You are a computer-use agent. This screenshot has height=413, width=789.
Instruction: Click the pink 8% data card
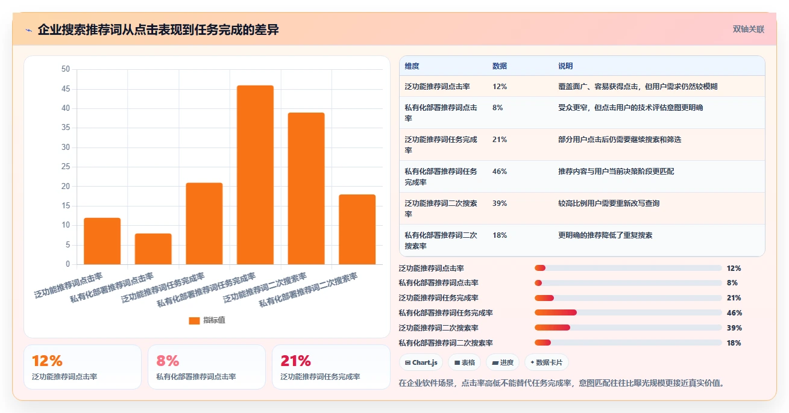click(207, 367)
